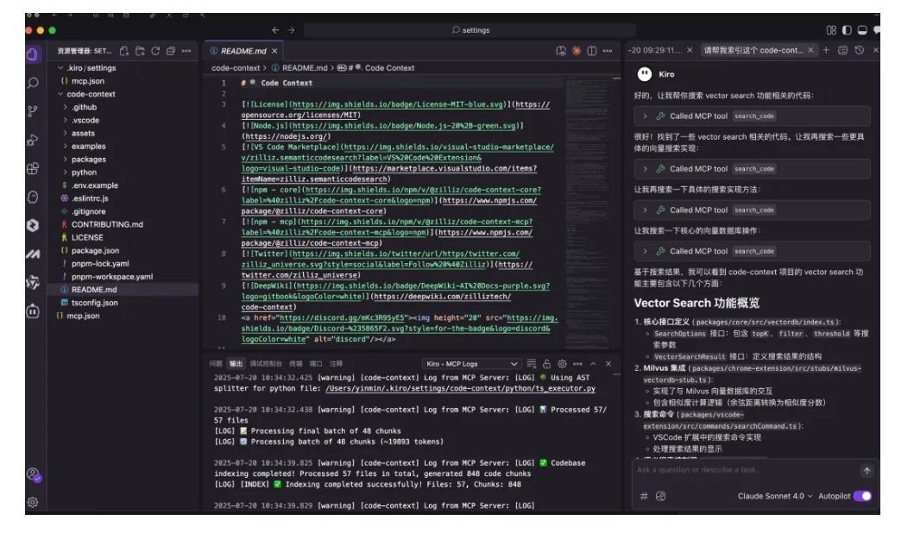
Task: Open the Run and Debug view
Action: [33, 140]
